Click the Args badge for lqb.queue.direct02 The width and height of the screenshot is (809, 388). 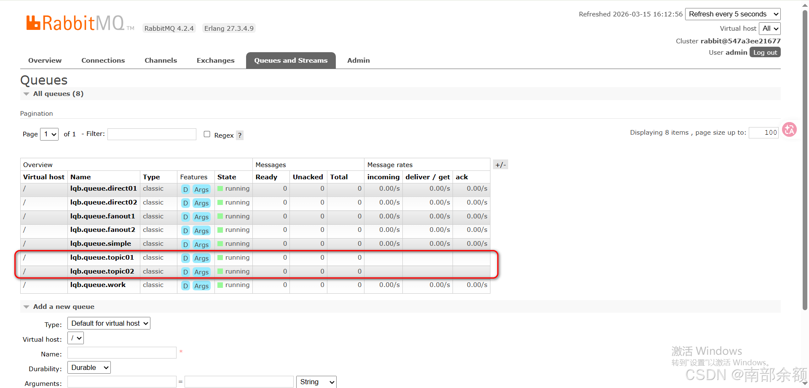201,203
